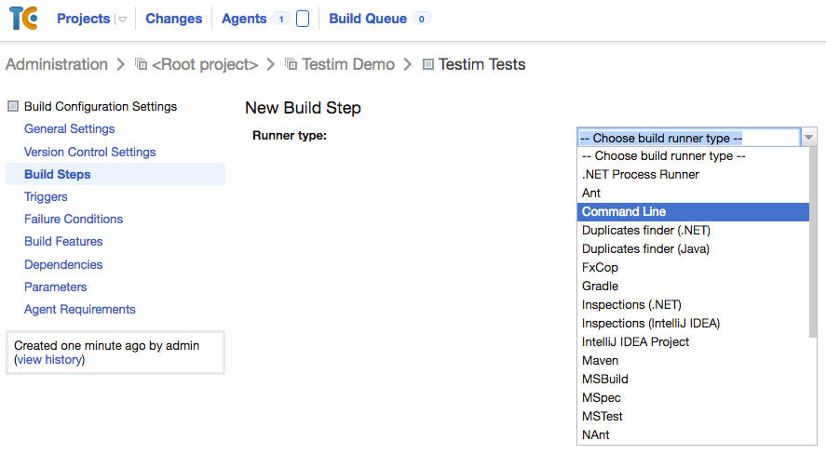Open the Triggers settings link
This screenshot has height=454, width=826.
46,197
